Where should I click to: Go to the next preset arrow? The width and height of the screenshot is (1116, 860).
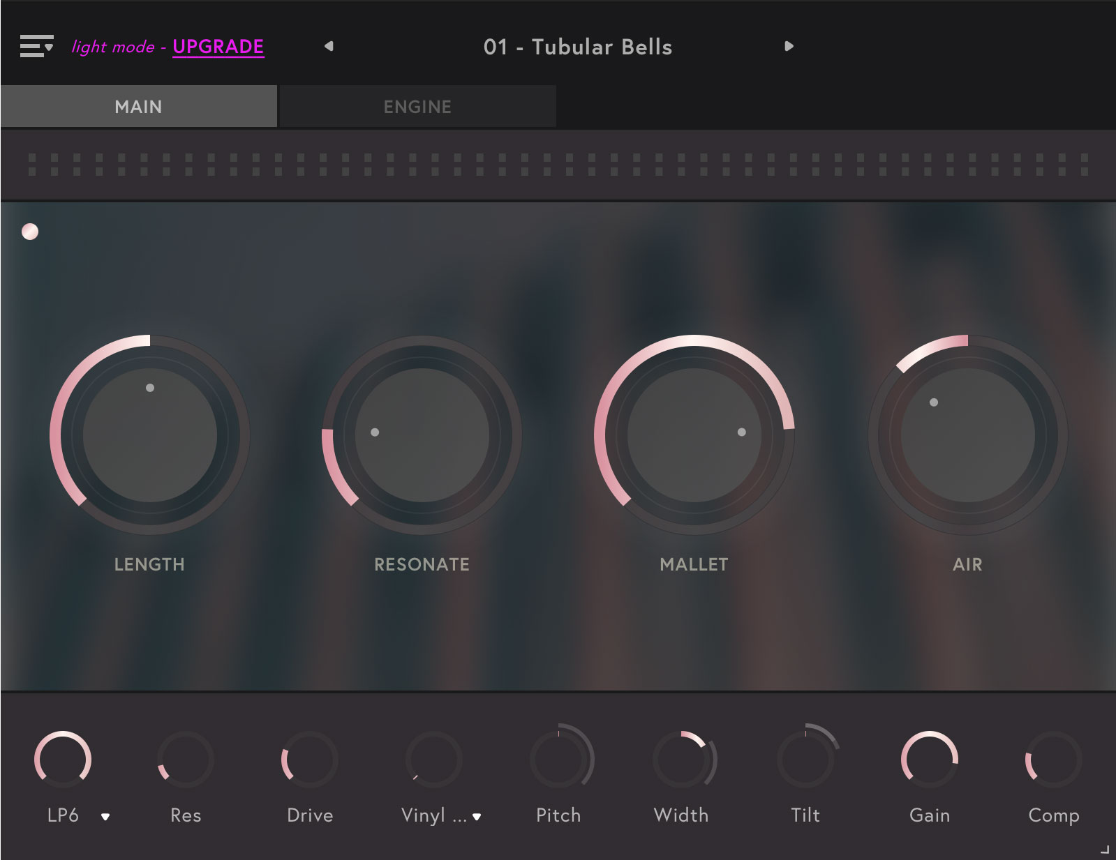click(789, 46)
